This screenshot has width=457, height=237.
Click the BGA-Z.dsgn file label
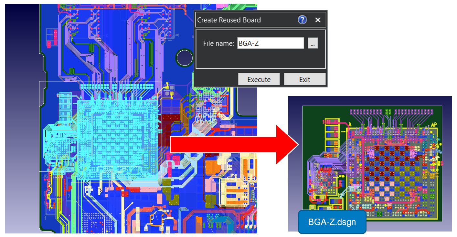[x=332, y=222]
